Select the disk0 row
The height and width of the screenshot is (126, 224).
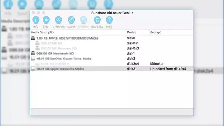(x=112, y=38)
